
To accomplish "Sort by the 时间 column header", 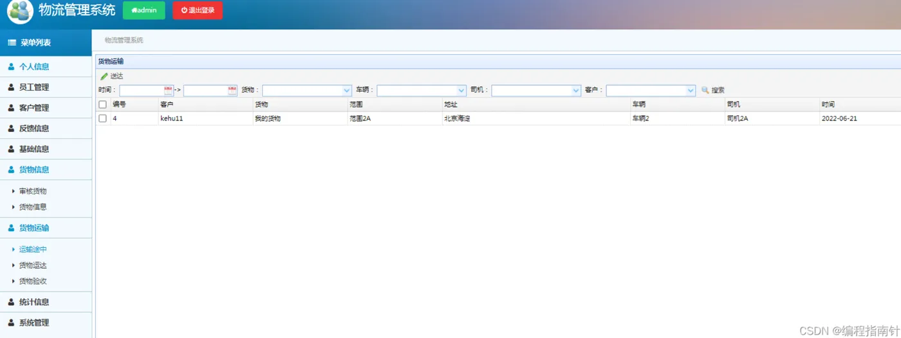I will 860,104.
